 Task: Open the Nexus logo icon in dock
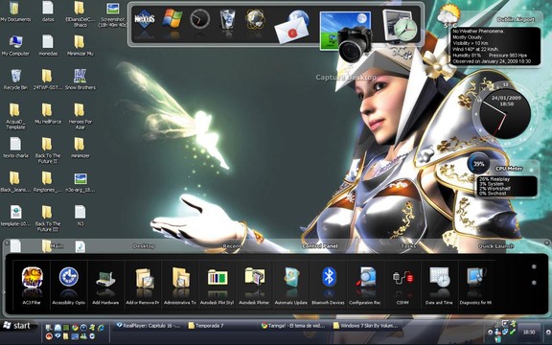click(x=145, y=19)
